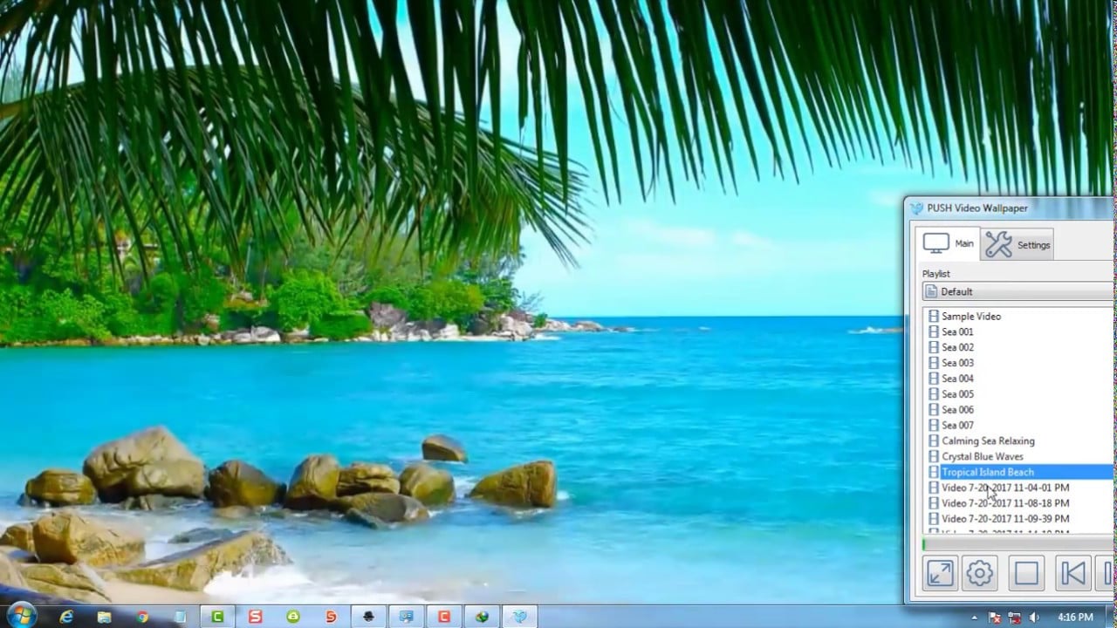The image size is (1117, 628).
Task: Select Video 7-20-2017 11-08-18 PM
Action: click(x=1002, y=503)
